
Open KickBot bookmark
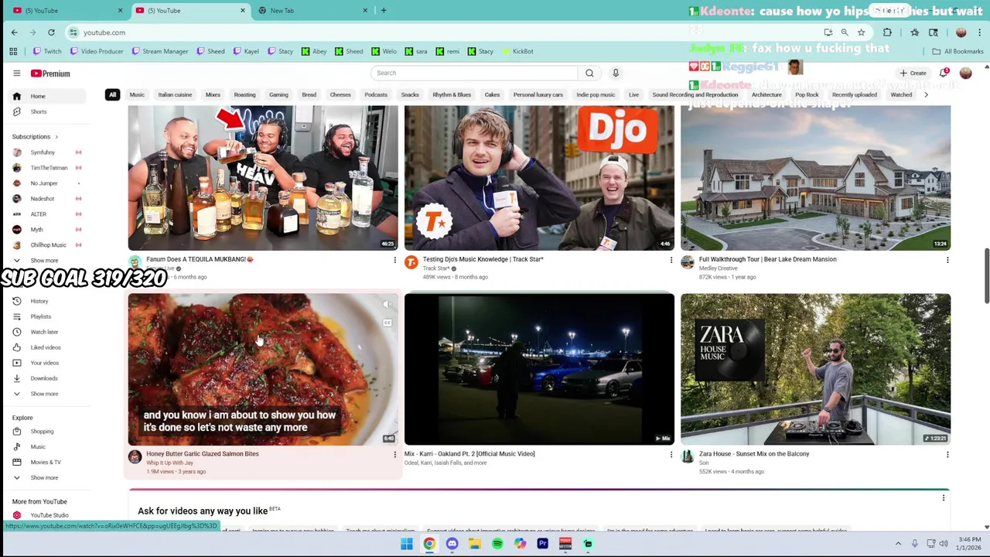(x=517, y=51)
